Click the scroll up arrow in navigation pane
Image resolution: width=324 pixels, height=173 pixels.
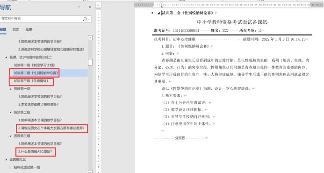[x=90, y=38]
